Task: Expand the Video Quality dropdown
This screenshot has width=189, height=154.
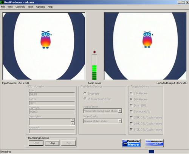Action: pyautogui.click(x=120, y=121)
